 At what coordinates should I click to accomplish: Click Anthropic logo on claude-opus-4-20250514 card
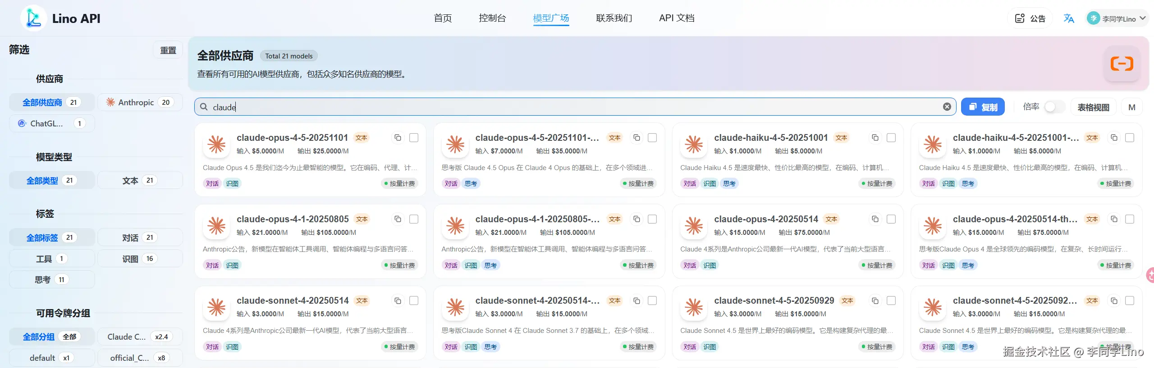pyautogui.click(x=694, y=226)
